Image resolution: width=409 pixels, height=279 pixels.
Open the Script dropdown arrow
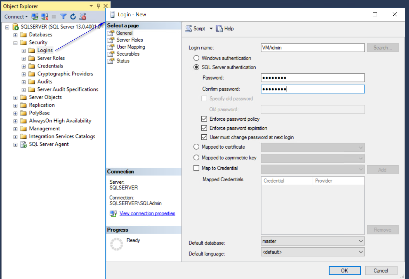click(x=211, y=29)
